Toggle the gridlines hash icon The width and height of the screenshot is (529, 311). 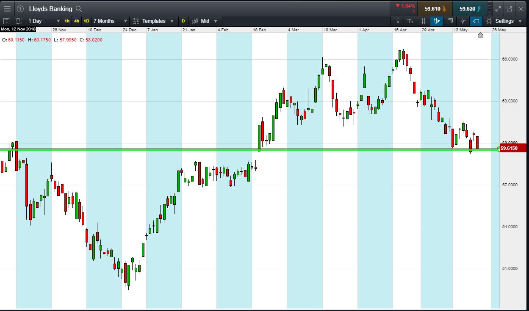pyautogui.click(x=423, y=21)
